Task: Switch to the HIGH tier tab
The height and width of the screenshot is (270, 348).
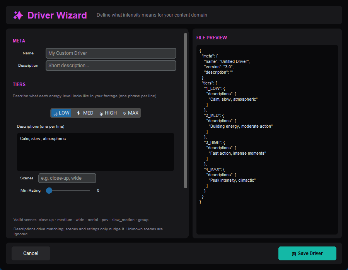Action: point(108,113)
